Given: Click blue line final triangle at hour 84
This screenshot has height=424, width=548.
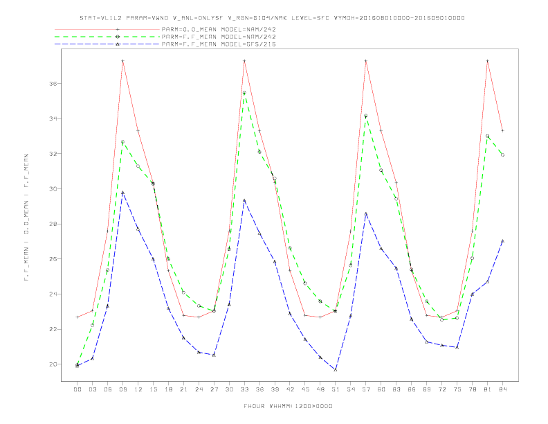Looking at the screenshot, I should tap(502, 241).
